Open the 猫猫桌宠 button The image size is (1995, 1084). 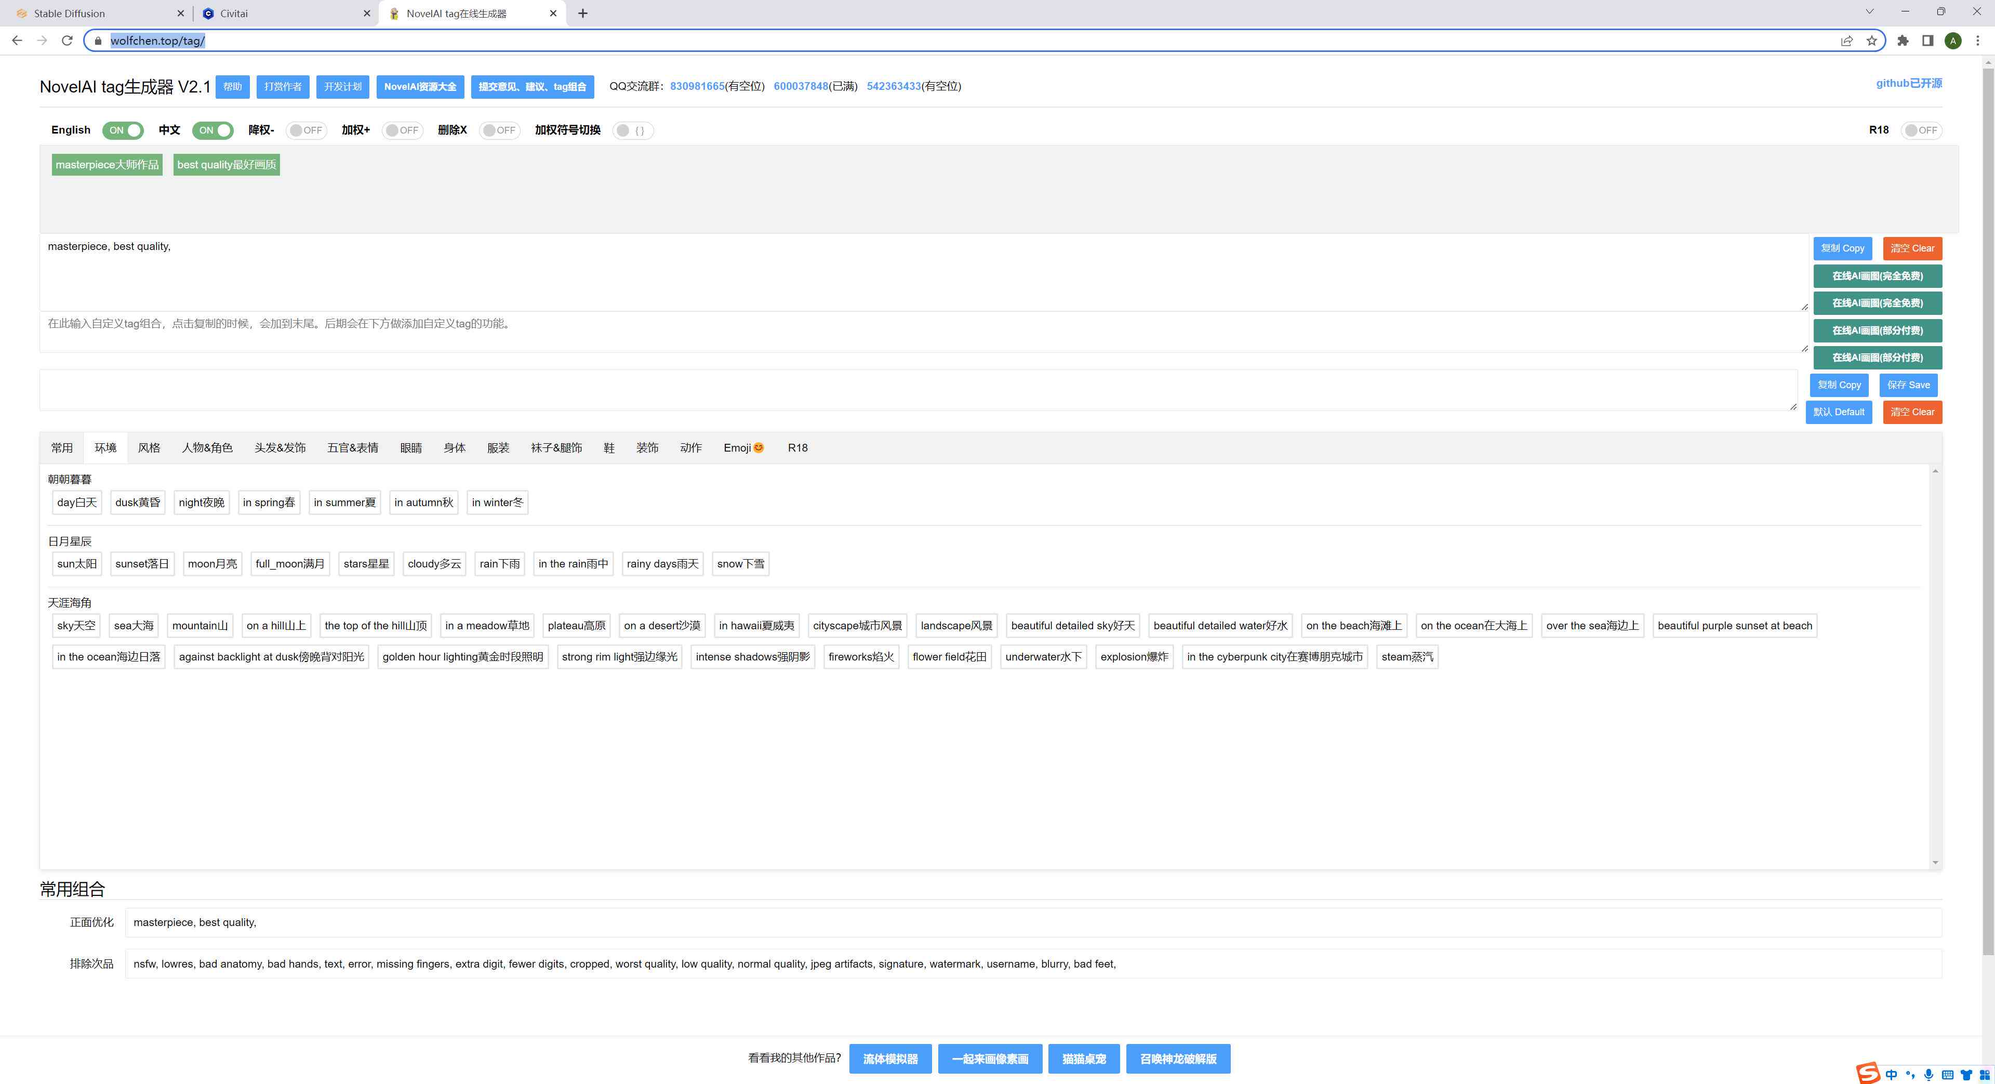pyautogui.click(x=1083, y=1059)
